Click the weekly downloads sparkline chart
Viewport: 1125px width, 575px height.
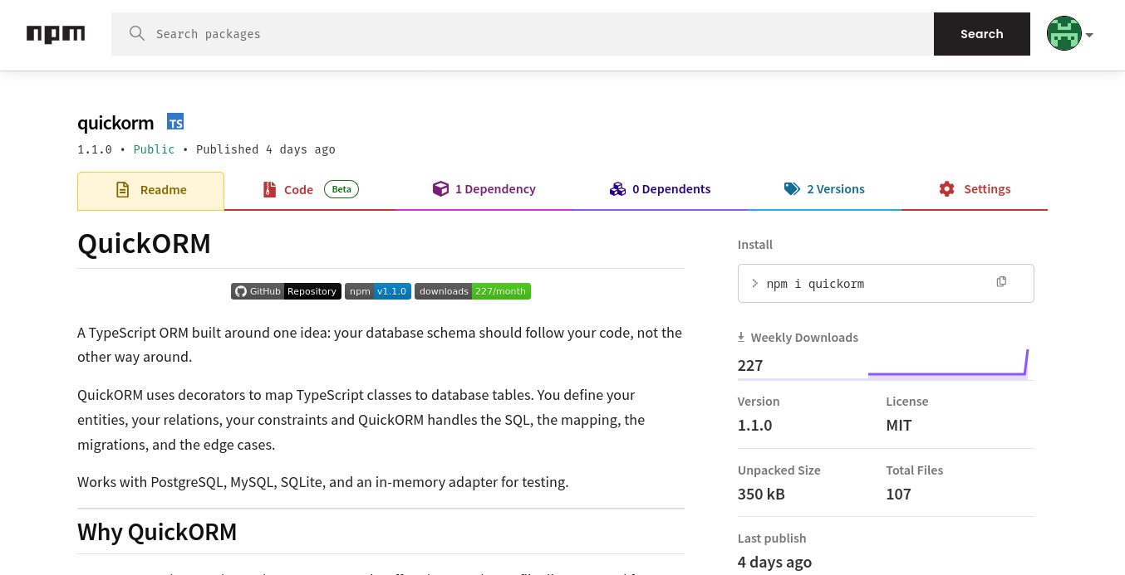coord(949,363)
